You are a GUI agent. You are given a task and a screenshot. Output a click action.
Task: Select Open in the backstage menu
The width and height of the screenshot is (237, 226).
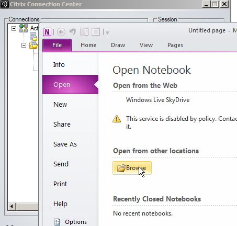pyautogui.click(x=70, y=85)
